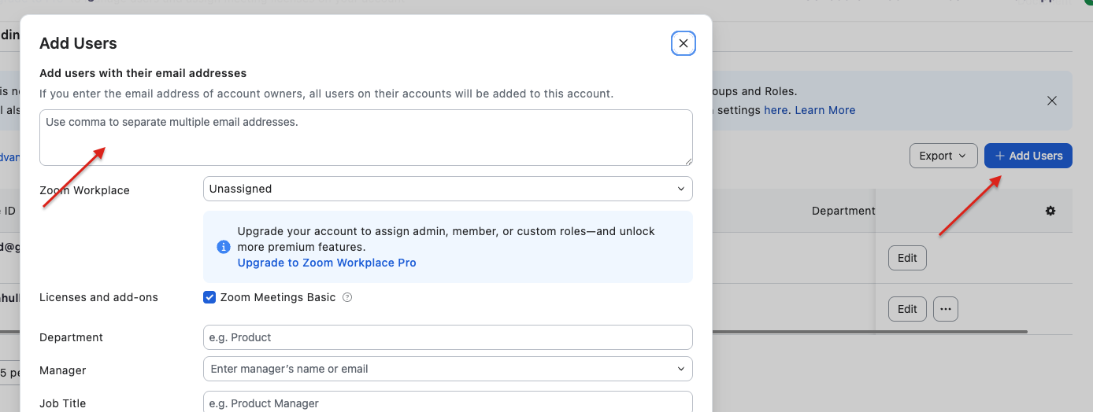Click the Job Title input field

tap(448, 402)
